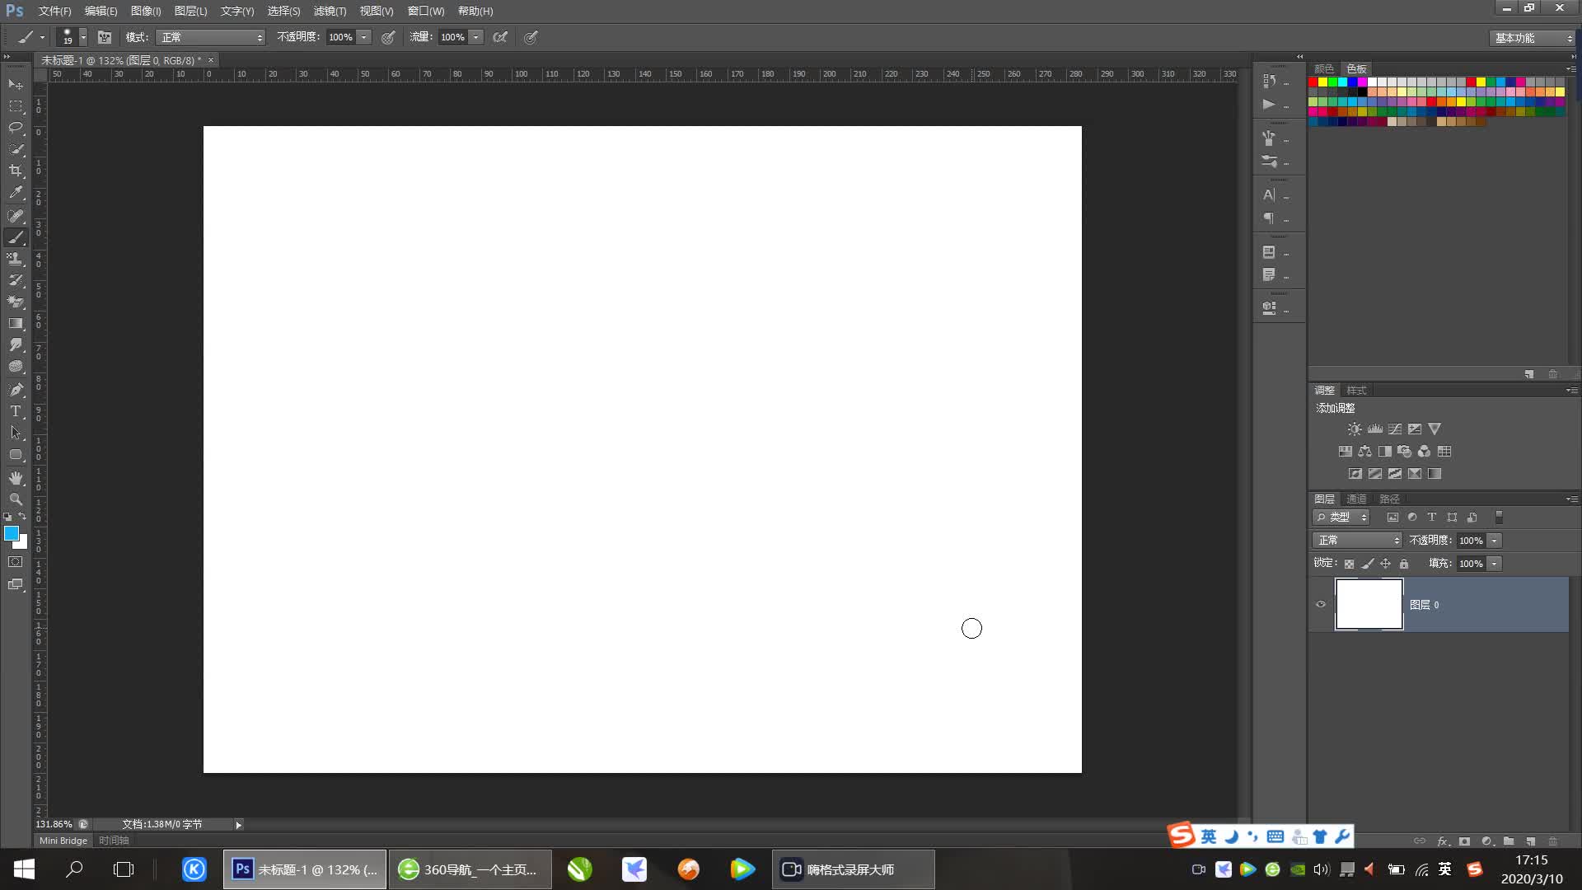Click the 图层 0 layer thumbnail

click(x=1369, y=604)
